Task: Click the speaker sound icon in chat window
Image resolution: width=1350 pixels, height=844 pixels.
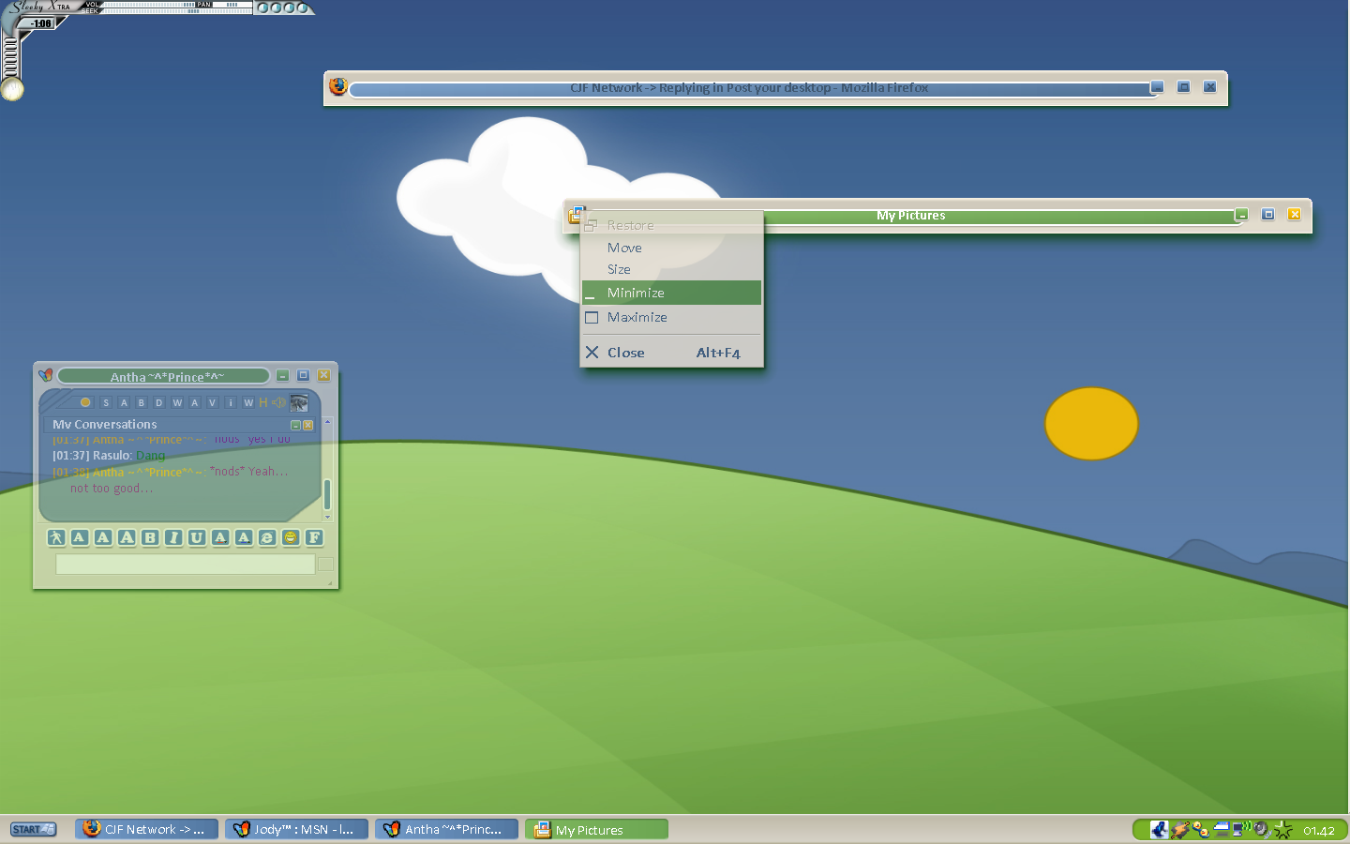Action: tap(278, 402)
